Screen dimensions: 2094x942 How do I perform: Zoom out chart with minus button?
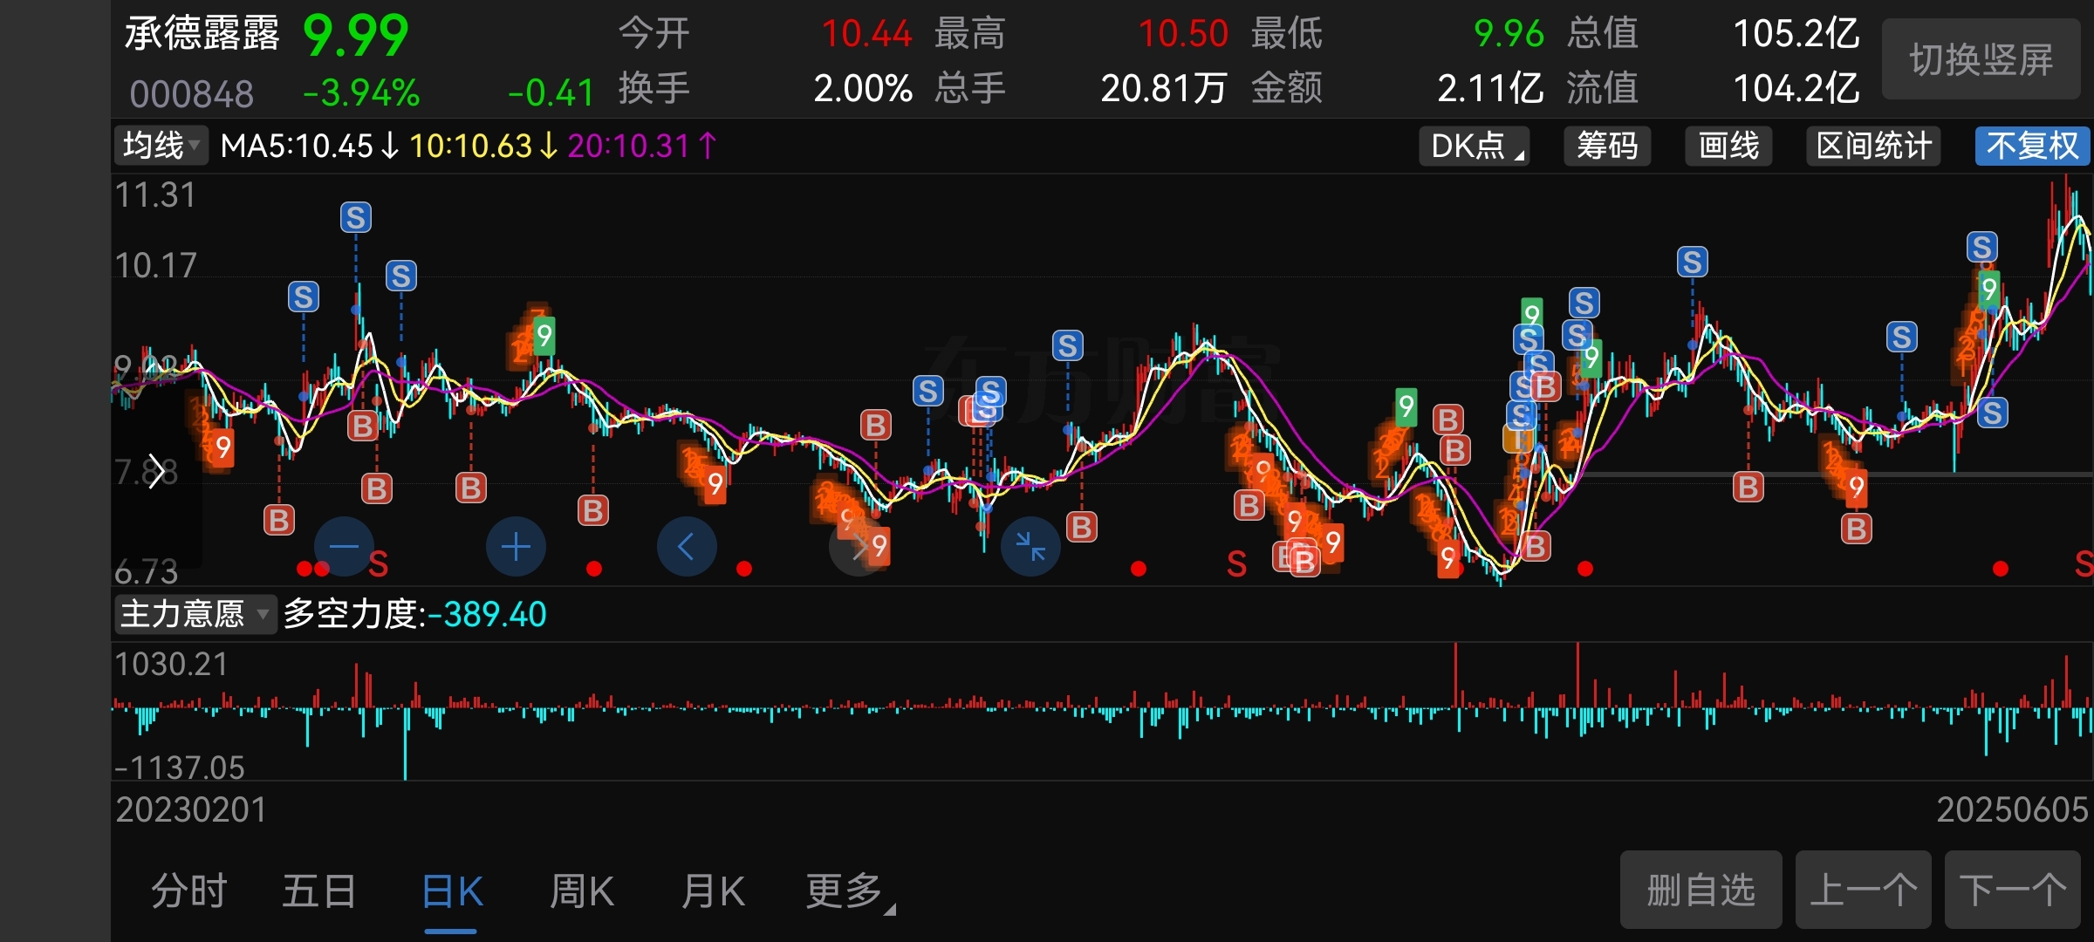tap(344, 547)
